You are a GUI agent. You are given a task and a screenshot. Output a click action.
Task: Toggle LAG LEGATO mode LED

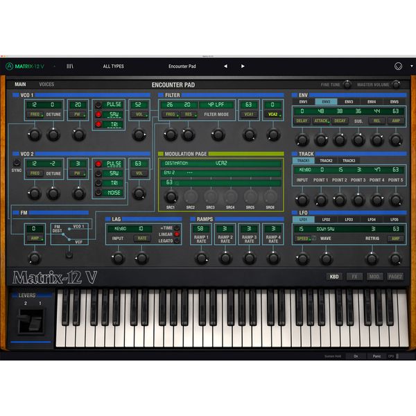point(177,241)
